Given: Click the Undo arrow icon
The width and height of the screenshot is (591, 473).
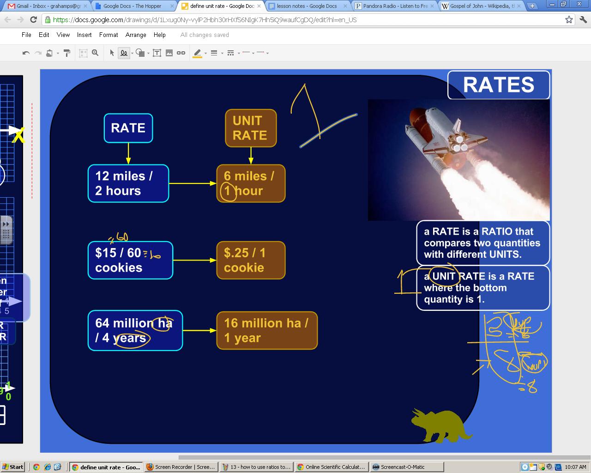Looking at the screenshot, I should pyautogui.click(x=26, y=53).
